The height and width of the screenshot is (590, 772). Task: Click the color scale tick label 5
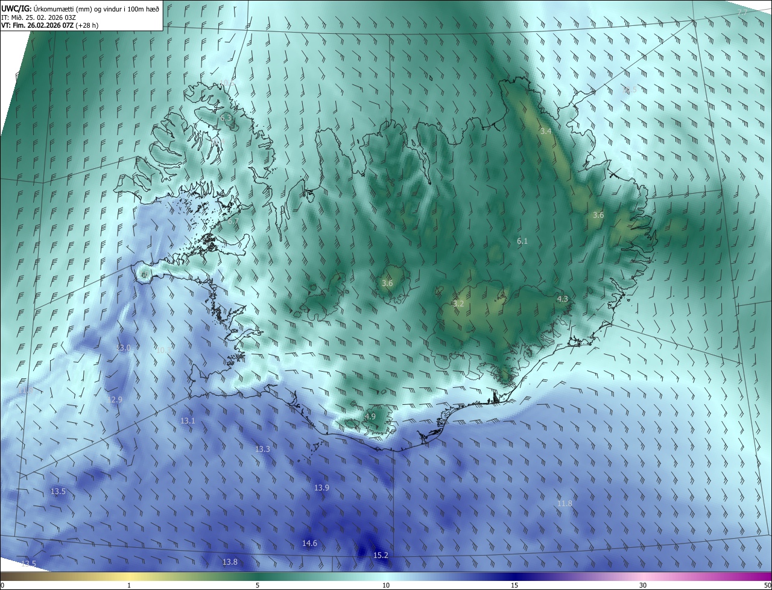tap(258, 586)
